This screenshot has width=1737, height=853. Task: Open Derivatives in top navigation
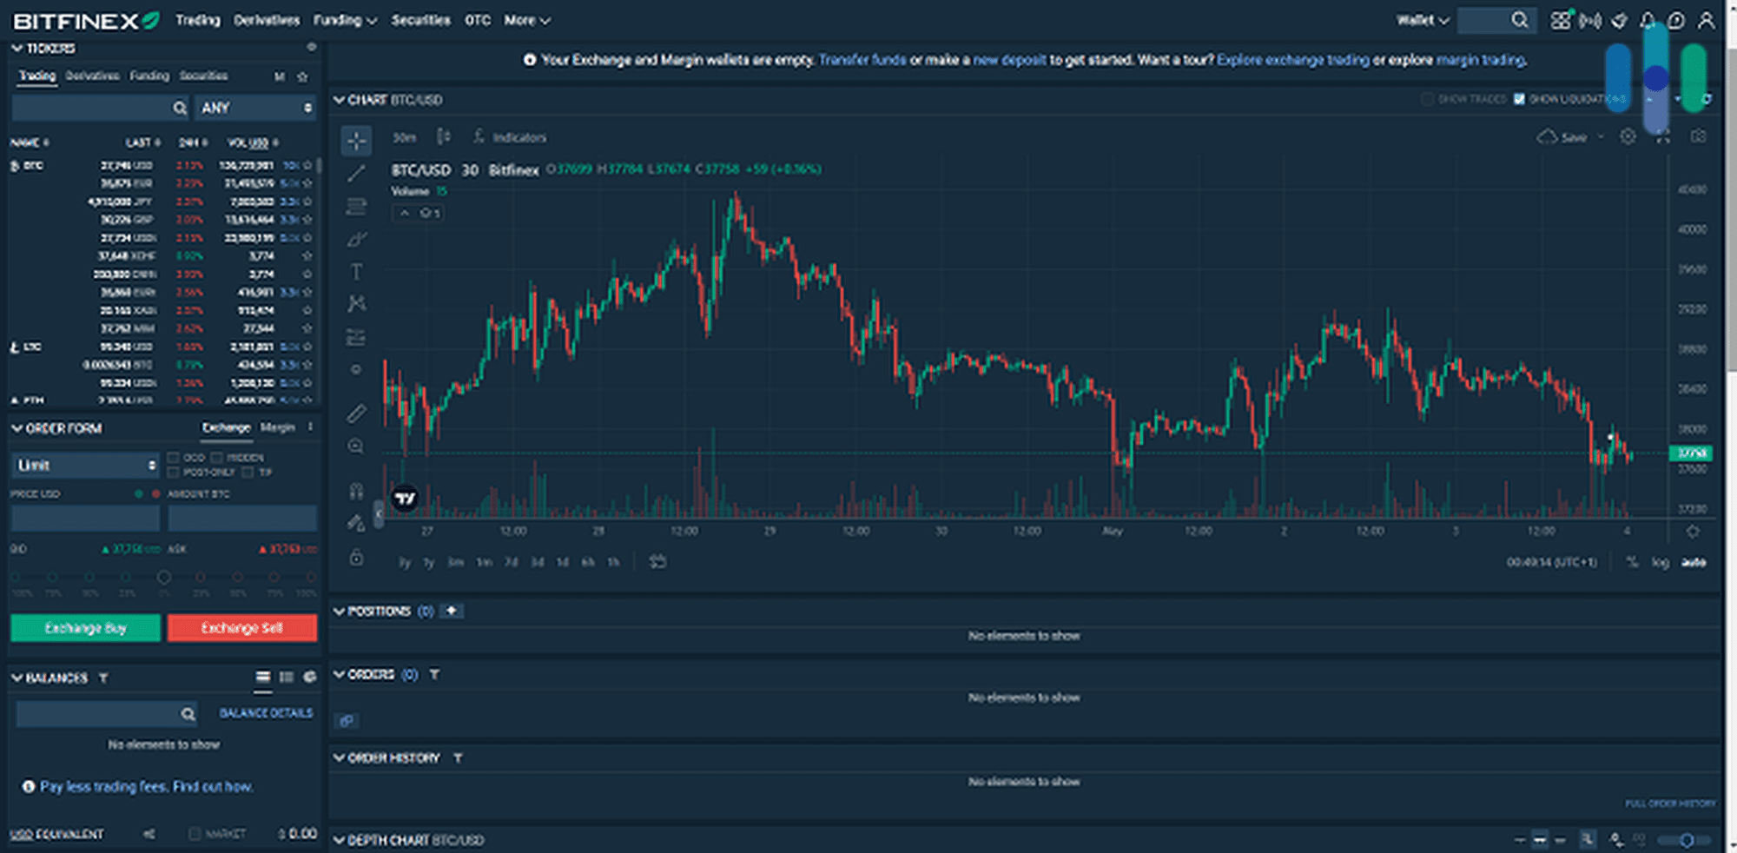tap(267, 20)
